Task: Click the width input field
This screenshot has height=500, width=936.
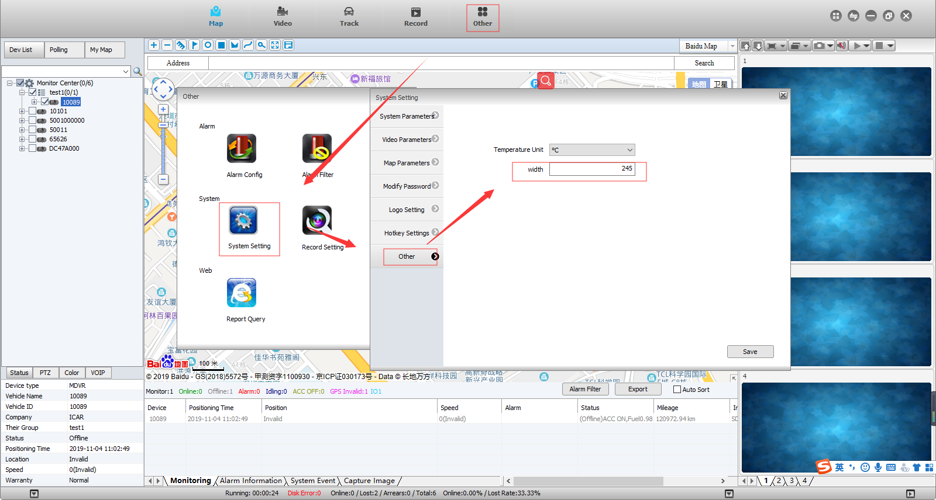Action: [592, 169]
